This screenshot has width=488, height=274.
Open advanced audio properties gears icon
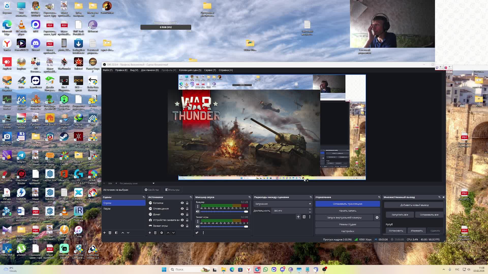pos(197,233)
